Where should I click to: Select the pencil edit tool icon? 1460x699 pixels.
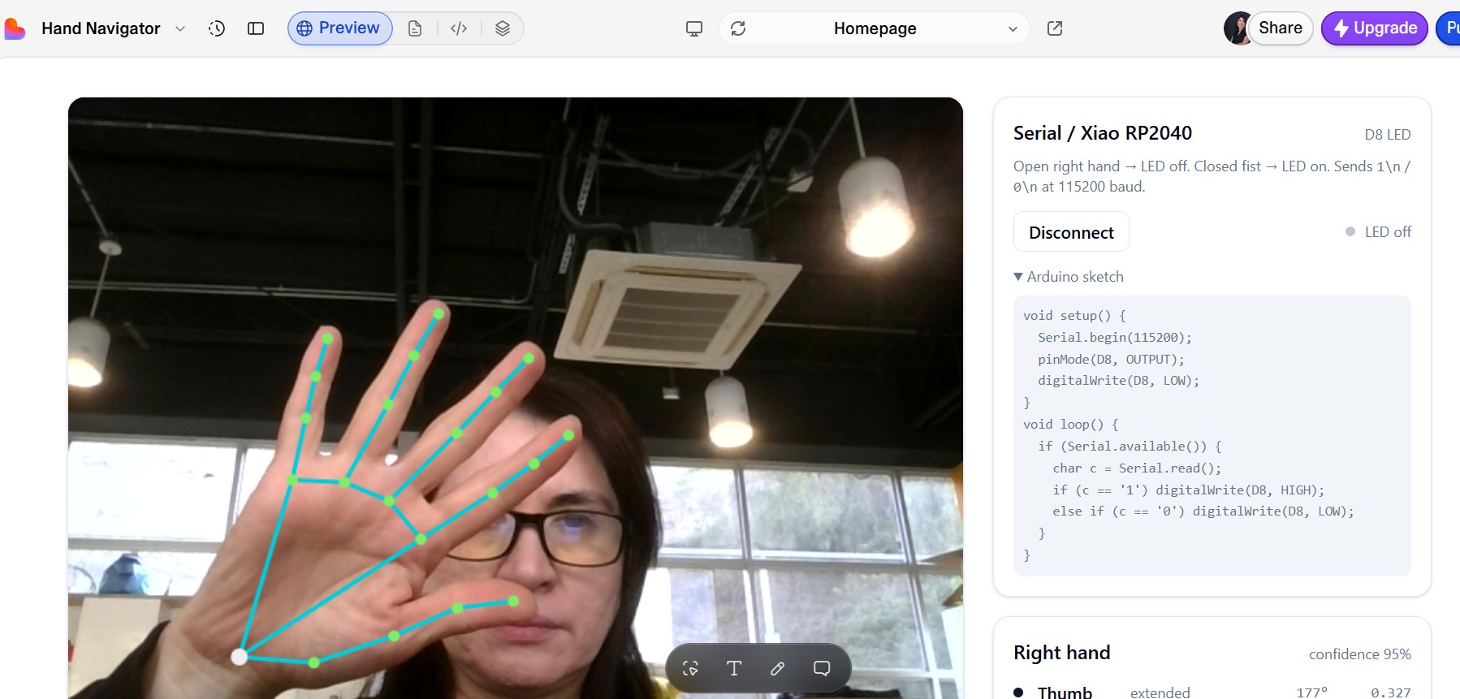point(778,668)
